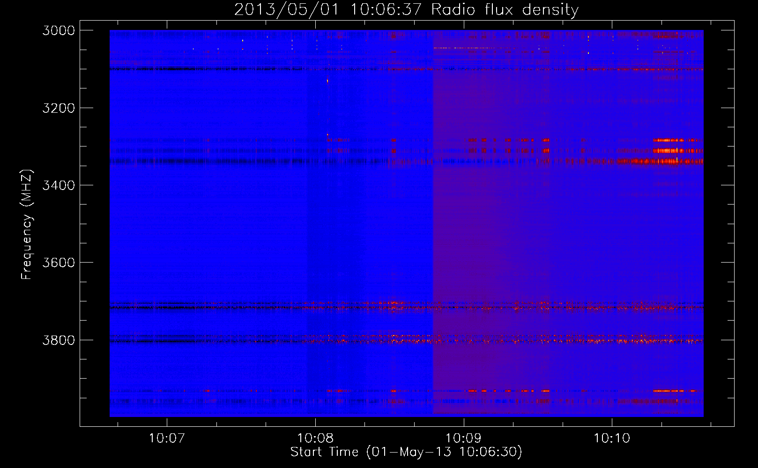Click the "Frequency (MHZ)" axis label
The image size is (758, 468).
pyautogui.click(x=27, y=225)
